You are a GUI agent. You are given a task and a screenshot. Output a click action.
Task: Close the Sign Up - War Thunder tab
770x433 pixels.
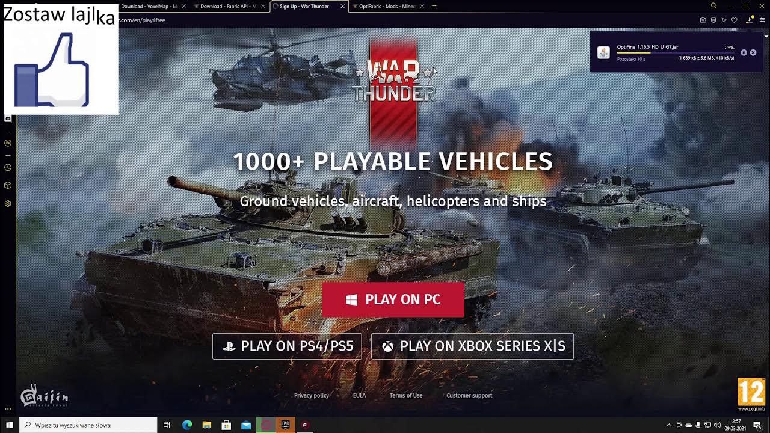tap(343, 6)
